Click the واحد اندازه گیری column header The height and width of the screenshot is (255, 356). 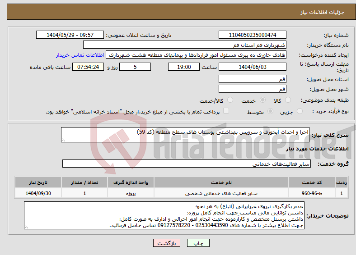[x=131, y=182]
